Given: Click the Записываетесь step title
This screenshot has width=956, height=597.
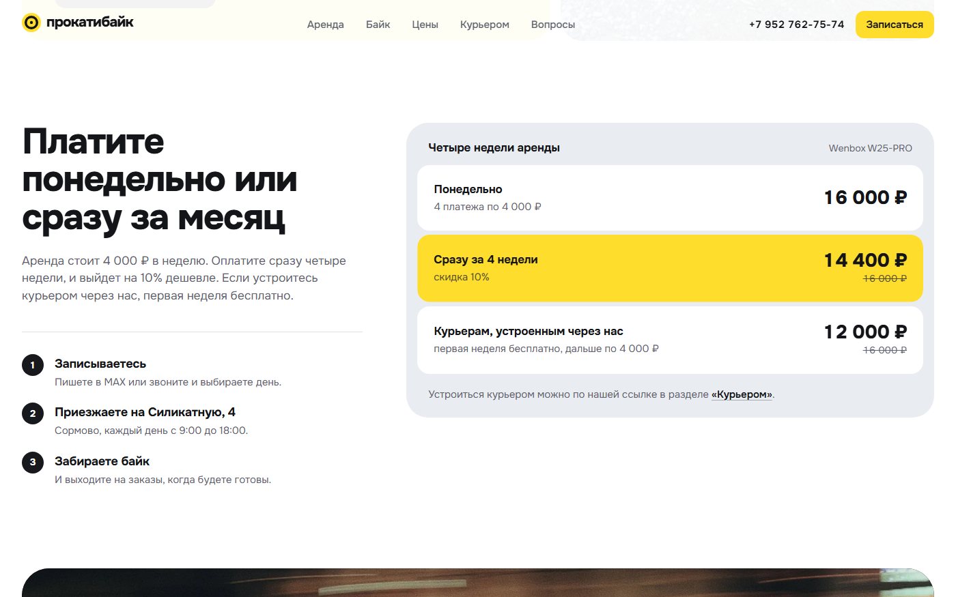Looking at the screenshot, I should pos(100,364).
